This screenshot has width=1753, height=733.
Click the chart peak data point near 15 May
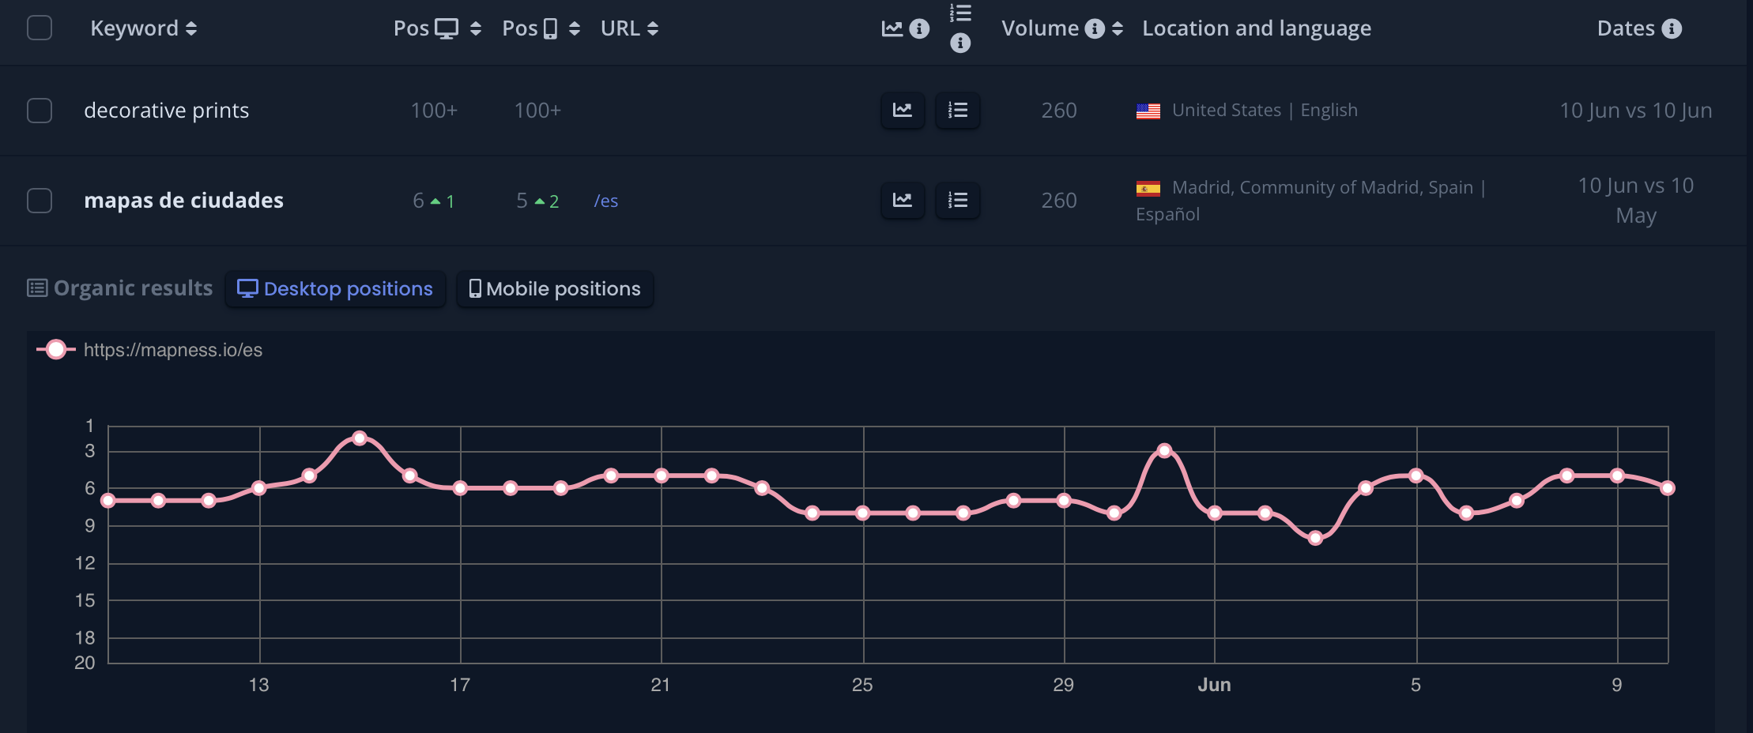point(360,438)
